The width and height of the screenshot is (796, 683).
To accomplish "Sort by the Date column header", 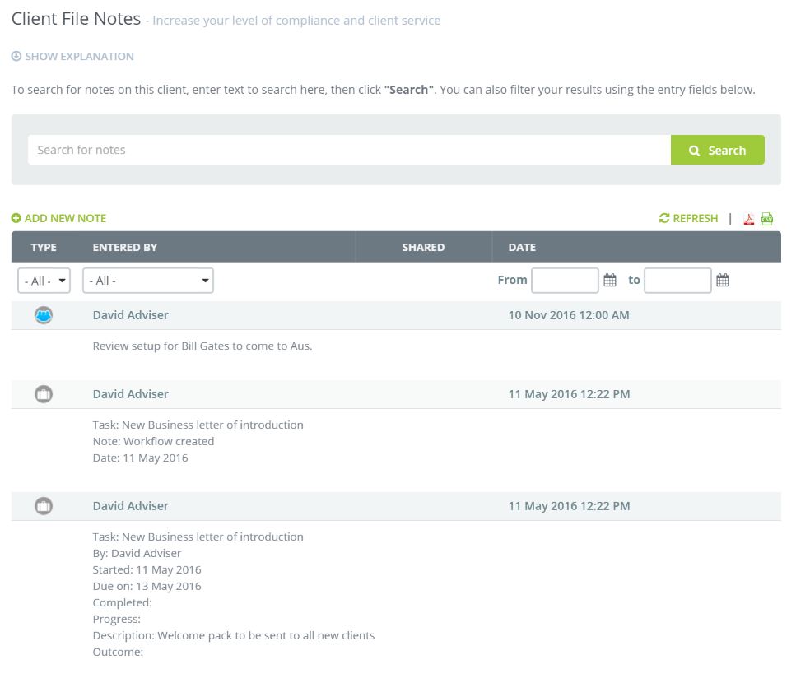I will click(x=522, y=247).
